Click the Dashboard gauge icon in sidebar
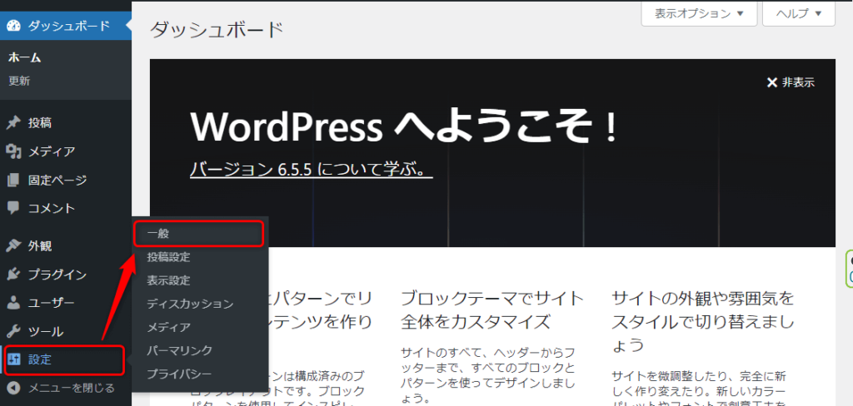Image resolution: width=853 pixels, height=406 pixels. tap(13, 26)
